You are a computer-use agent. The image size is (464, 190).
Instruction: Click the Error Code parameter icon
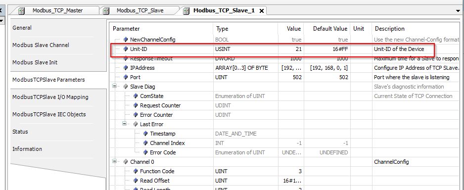145,152
